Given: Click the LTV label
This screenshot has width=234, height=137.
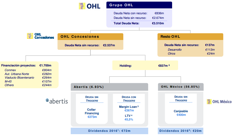Looking at the screenshot, I should pos(128,116).
